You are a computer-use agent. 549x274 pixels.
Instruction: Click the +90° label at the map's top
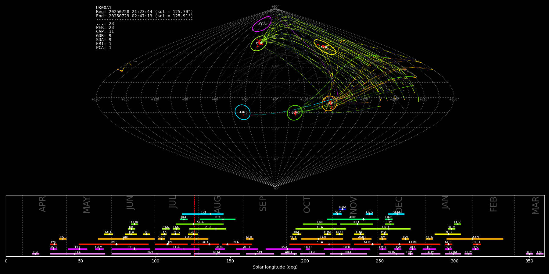[x=275, y=7]
